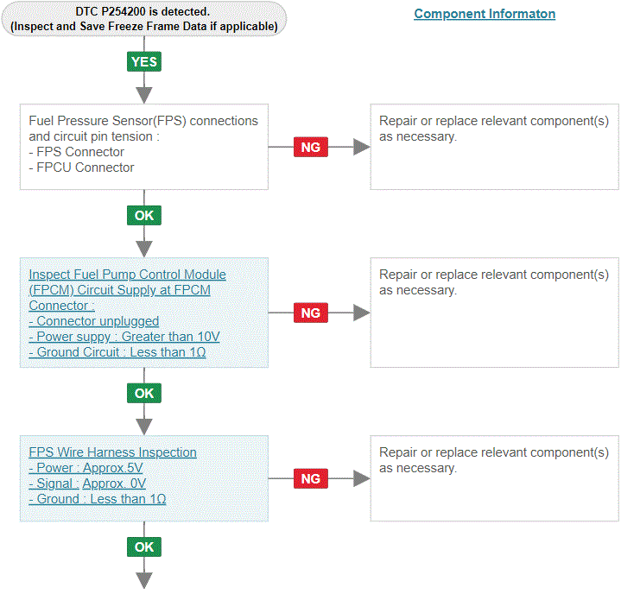The width and height of the screenshot is (621, 594).
Task: Click the Signal Approx. 0V link
Action: [x=87, y=483]
